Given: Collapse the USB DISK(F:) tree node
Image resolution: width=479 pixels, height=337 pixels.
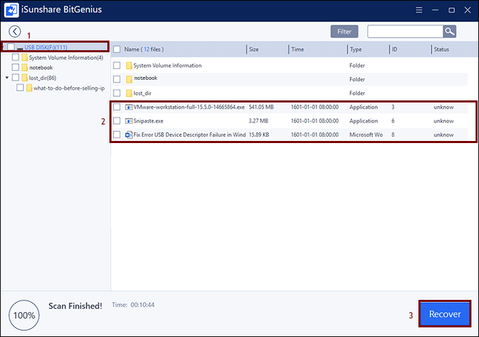Looking at the screenshot, I should tap(3, 47).
